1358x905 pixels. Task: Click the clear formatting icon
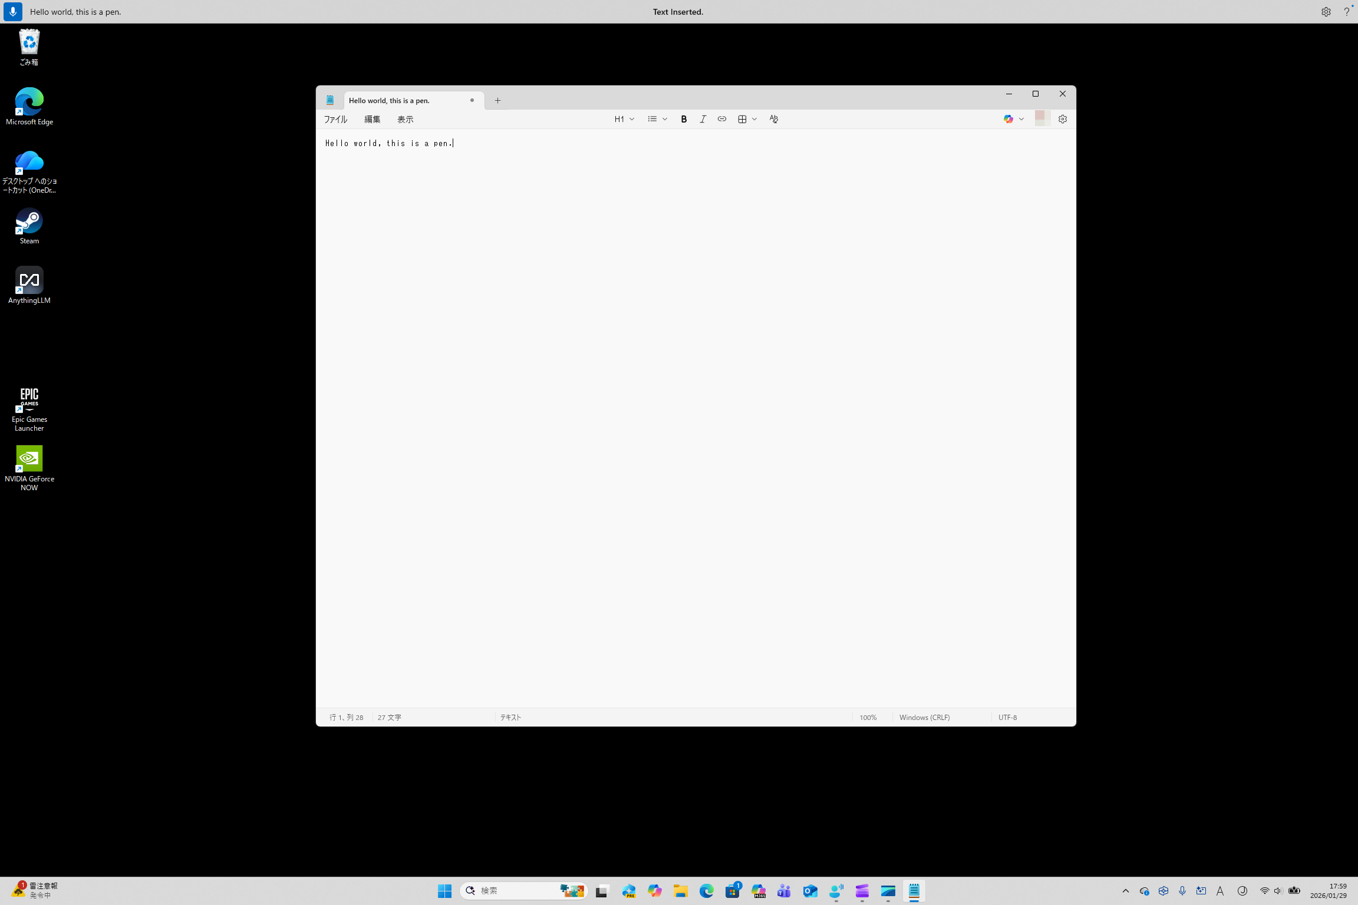click(773, 119)
